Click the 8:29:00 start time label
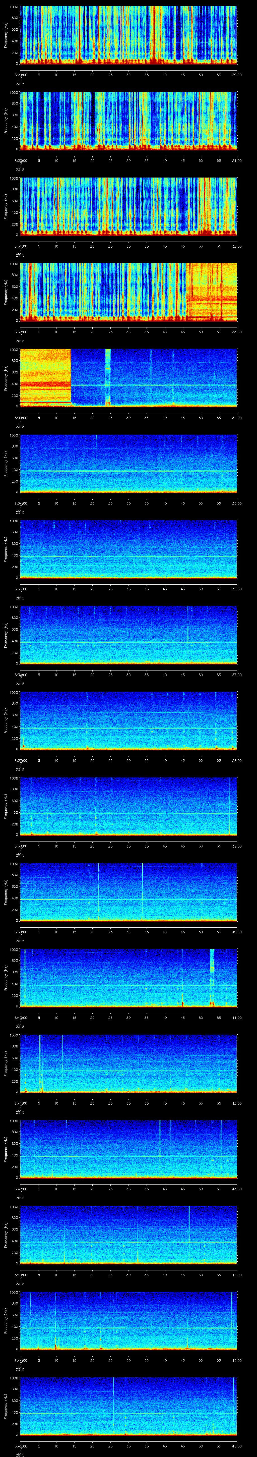 tap(20, 75)
